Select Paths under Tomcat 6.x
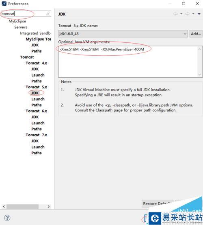 coord(37,129)
